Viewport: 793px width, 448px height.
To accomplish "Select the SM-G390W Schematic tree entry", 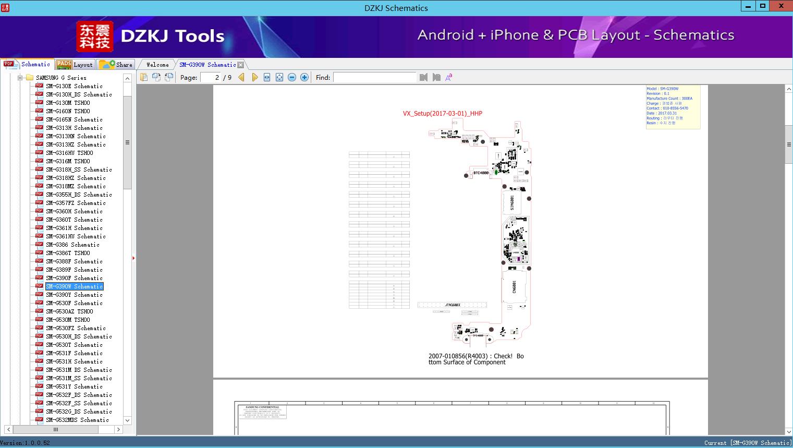I will click(74, 286).
